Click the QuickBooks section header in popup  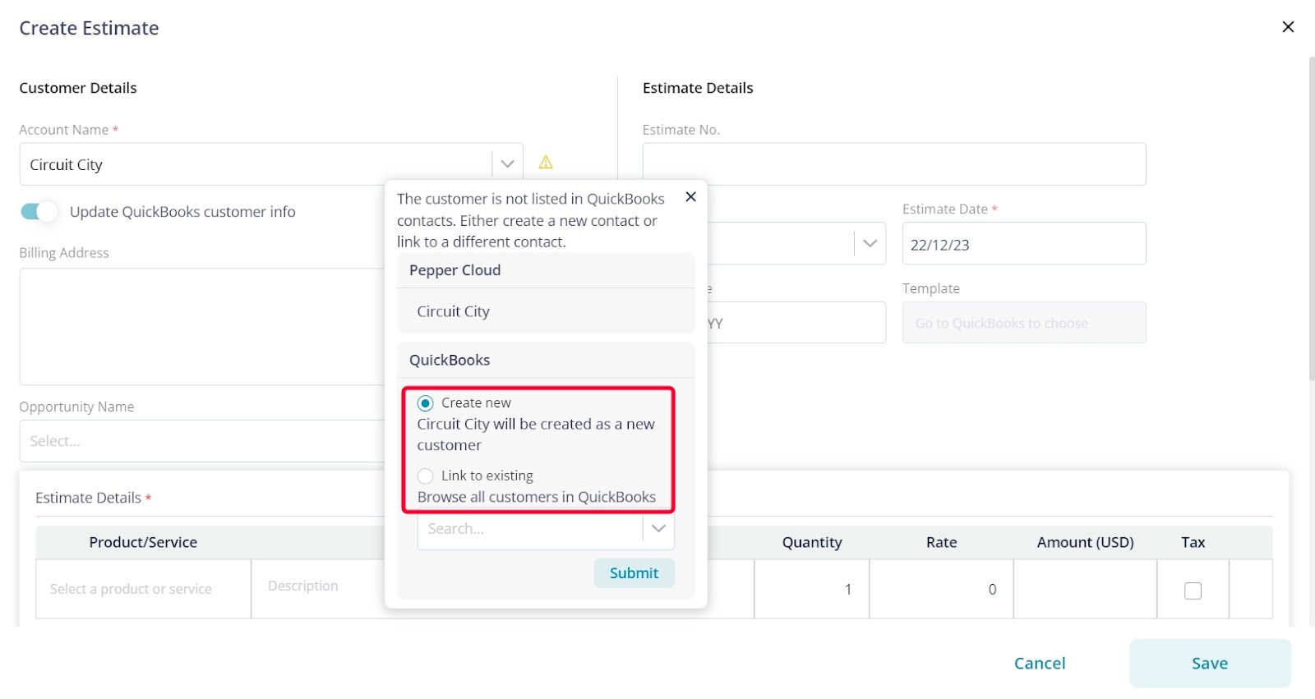pyautogui.click(x=546, y=360)
